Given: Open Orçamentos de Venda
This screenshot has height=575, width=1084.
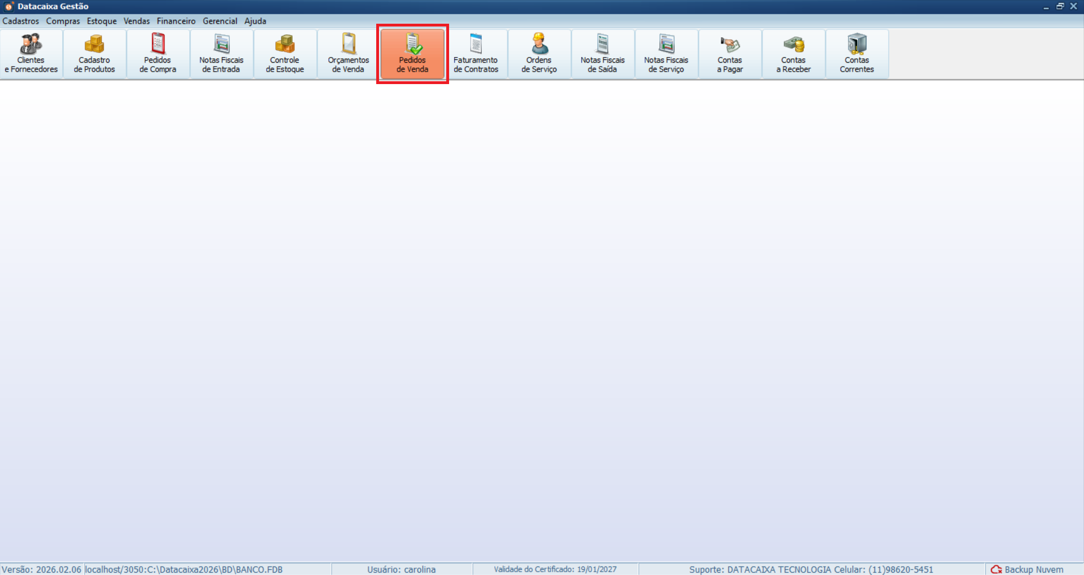Looking at the screenshot, I should coord(349,54).
